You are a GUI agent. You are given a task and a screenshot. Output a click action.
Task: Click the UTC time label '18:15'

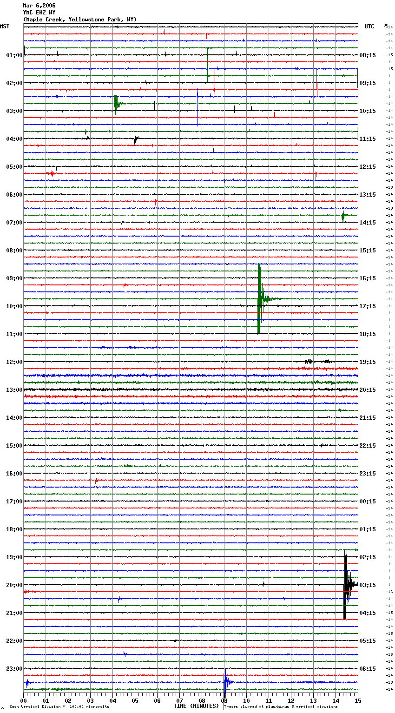368,334
